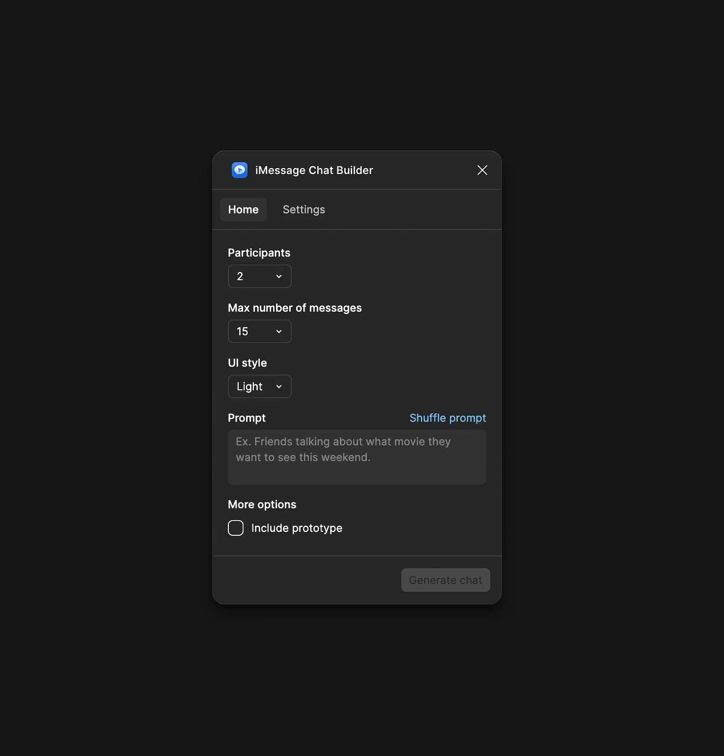Change the UI style dropdown from Light
The image size is (724, 756).
pyautogui.click(x=259, y=387)
